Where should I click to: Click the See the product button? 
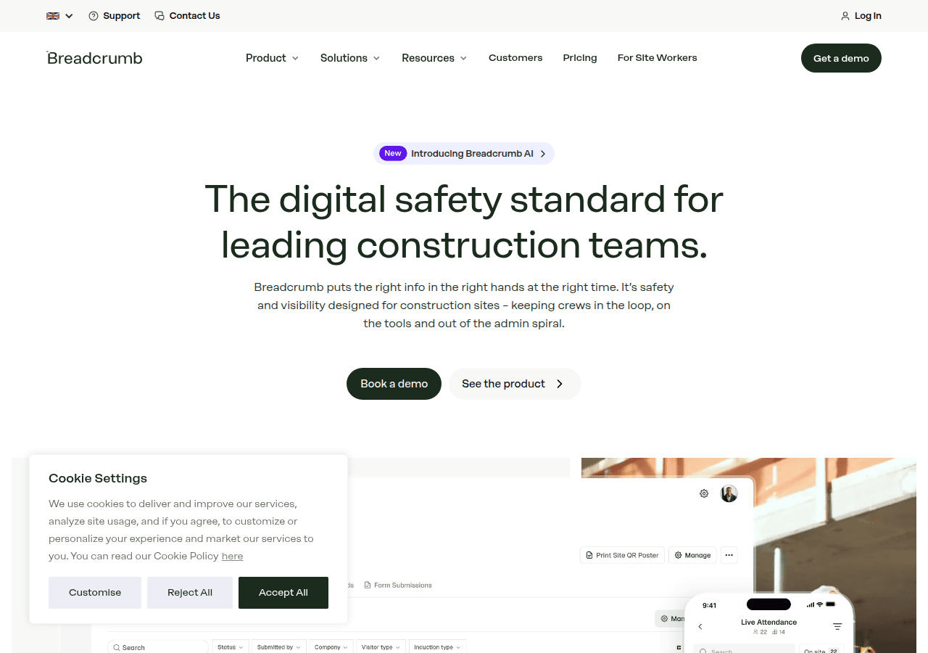515,384
